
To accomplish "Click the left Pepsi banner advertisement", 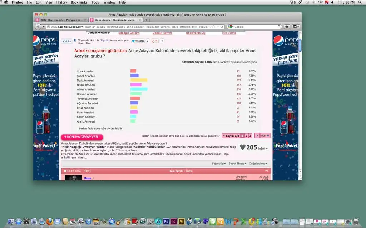I will [x=46, y=105].
